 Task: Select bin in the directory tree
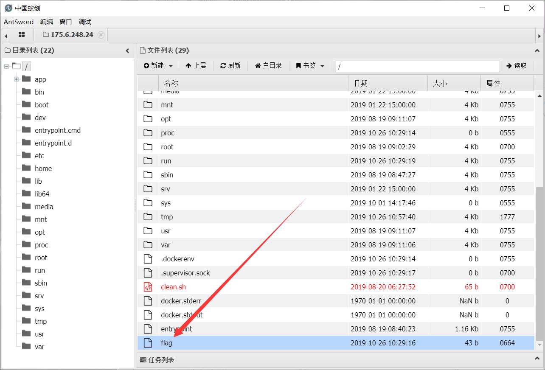click(39, 92)
